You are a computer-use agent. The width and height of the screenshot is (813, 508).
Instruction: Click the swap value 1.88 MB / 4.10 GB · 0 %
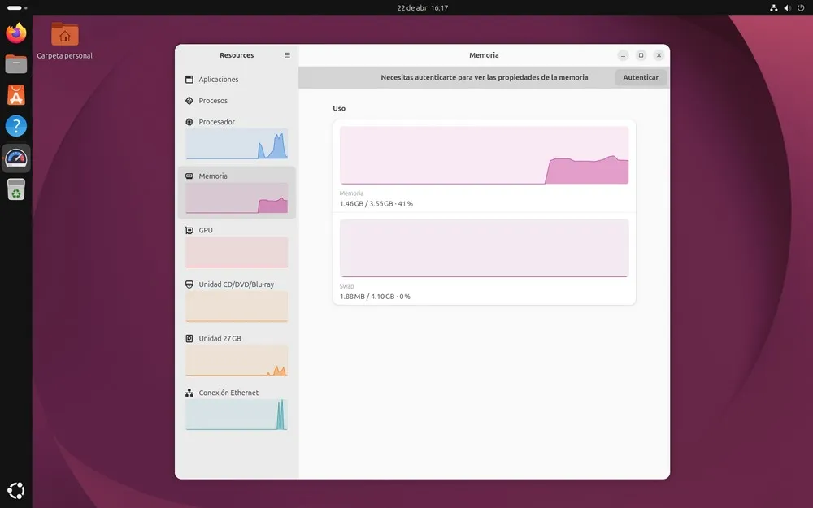(x=375, y=297)
